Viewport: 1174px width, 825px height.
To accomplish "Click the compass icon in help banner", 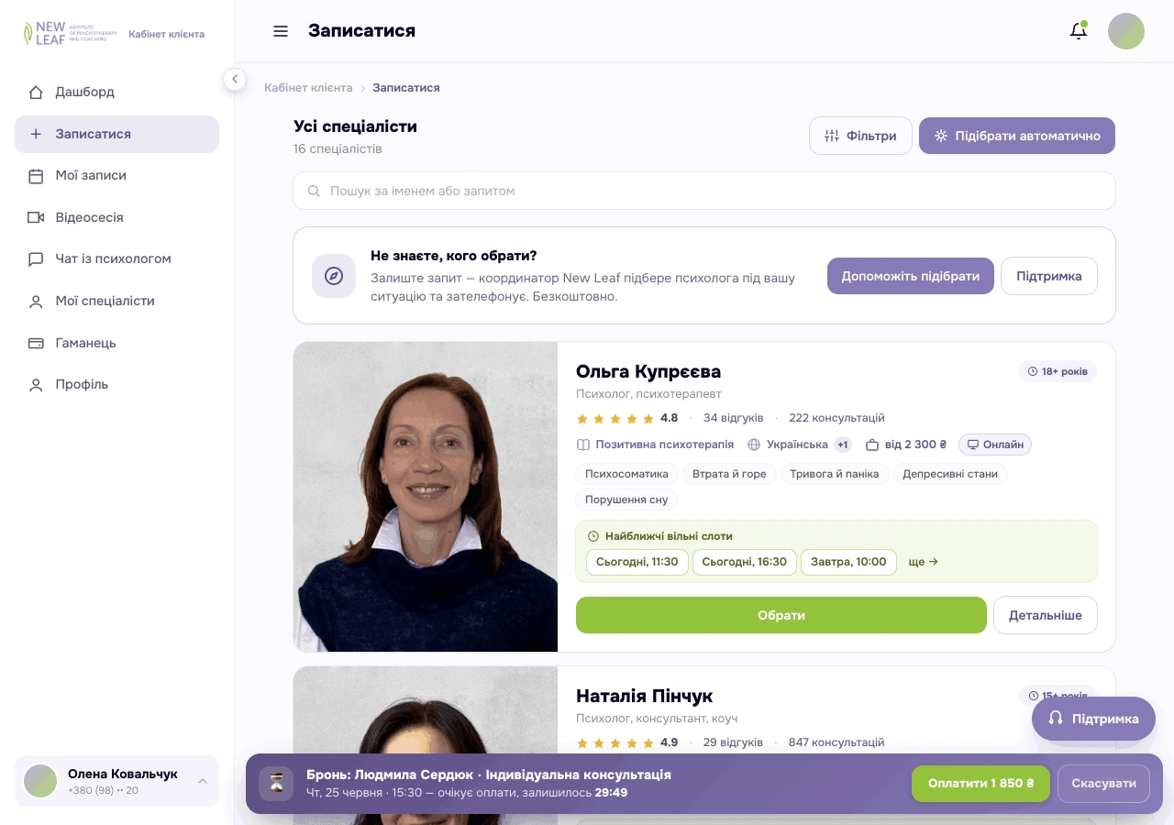I will 334,276.
